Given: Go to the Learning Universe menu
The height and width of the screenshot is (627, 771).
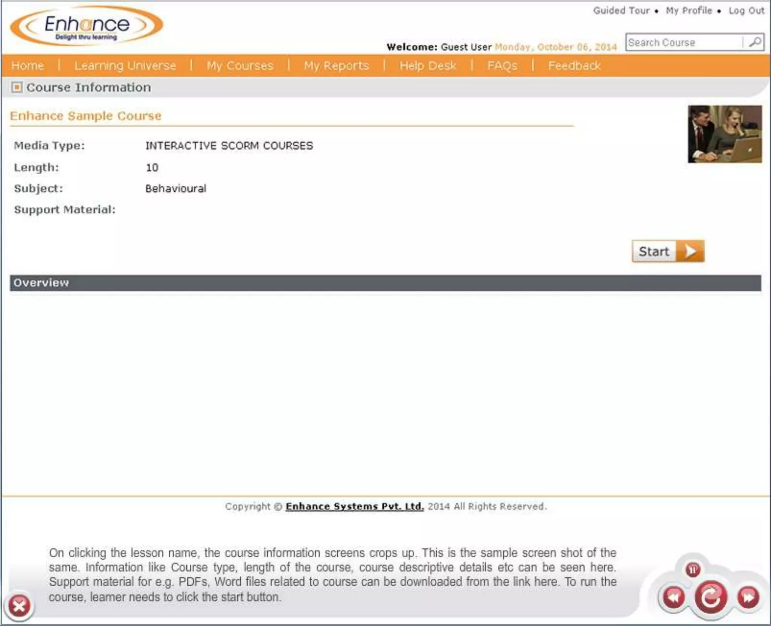Looking at the screenshot, I should (125, 66).
